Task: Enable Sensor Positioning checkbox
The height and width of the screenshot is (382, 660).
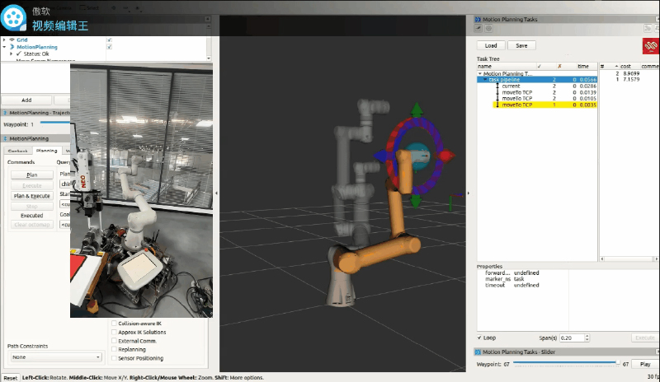Action: [x=114, y=358]
